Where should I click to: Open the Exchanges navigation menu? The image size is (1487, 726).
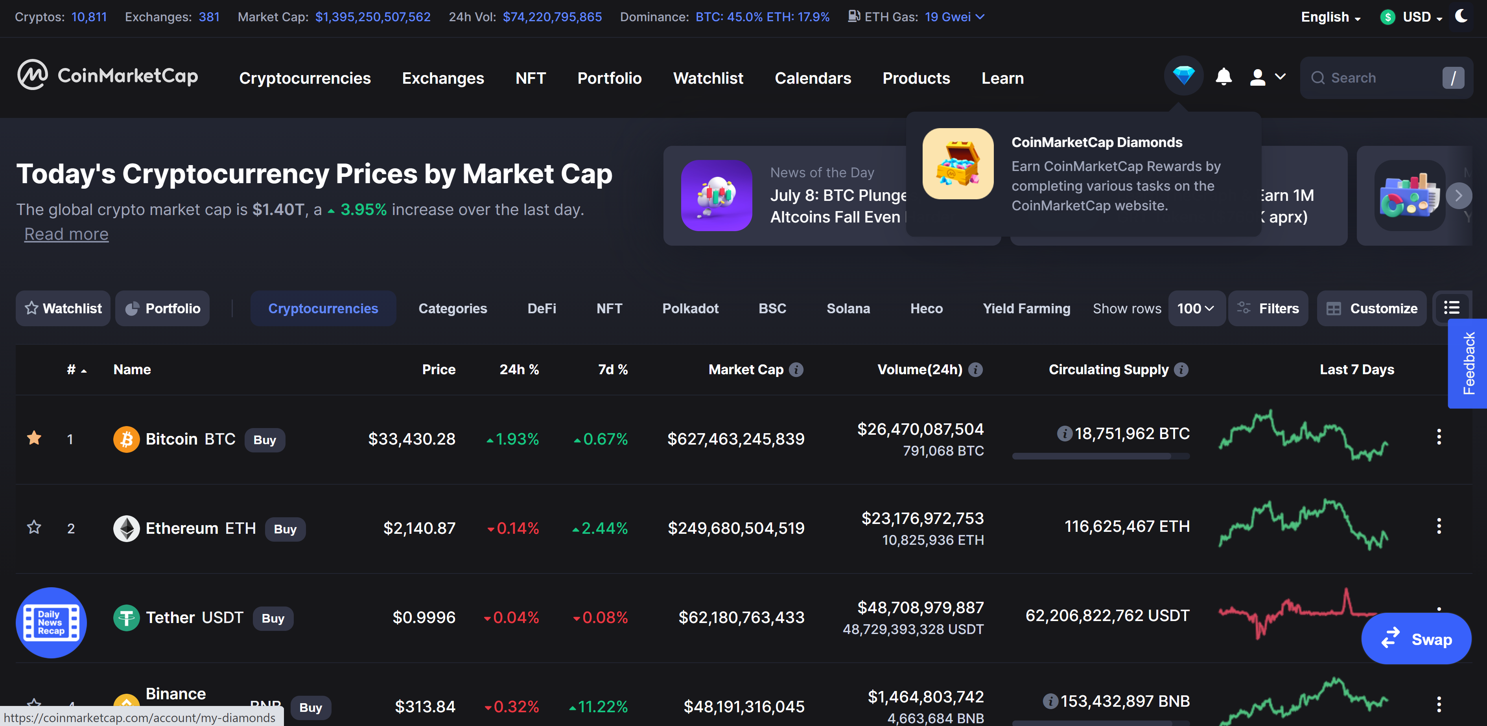443,78
